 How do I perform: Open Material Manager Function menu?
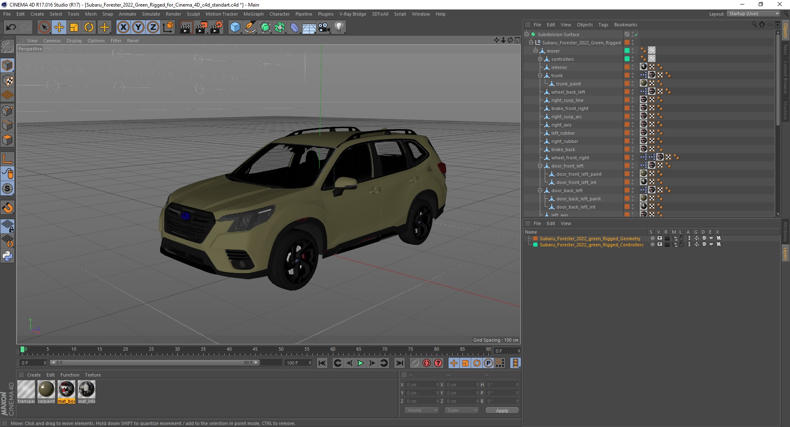click(x=70, y=375)
